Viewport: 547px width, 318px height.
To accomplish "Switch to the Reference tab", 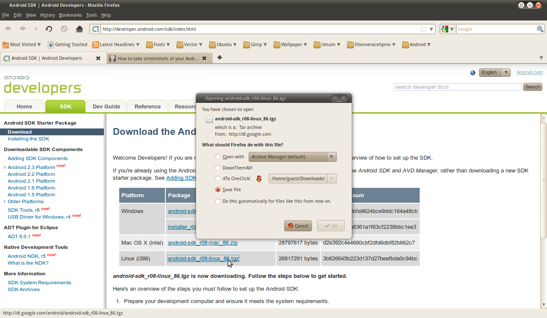I will [x=147, y=107].
